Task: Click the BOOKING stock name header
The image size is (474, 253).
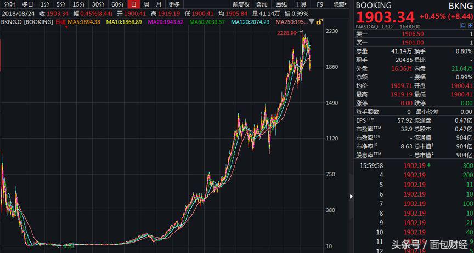Action: 374,5
